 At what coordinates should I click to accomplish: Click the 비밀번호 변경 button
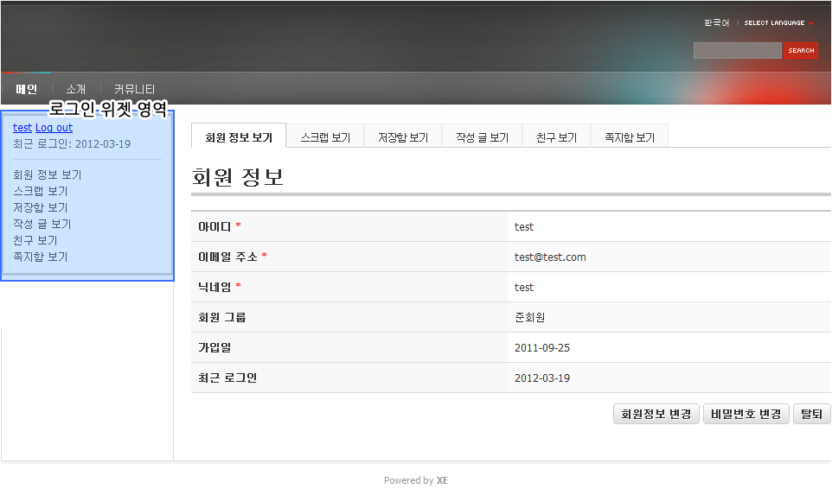tap(746, 414)
